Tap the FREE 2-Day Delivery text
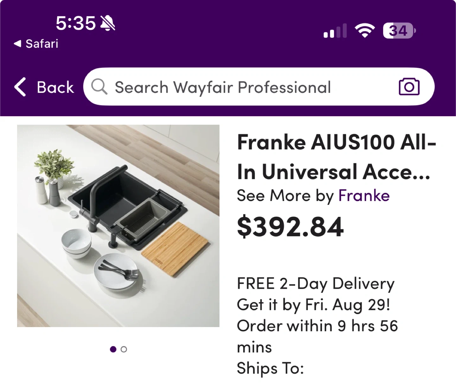The width and height of the screenshot is (456, 385). tap(316, 283)
